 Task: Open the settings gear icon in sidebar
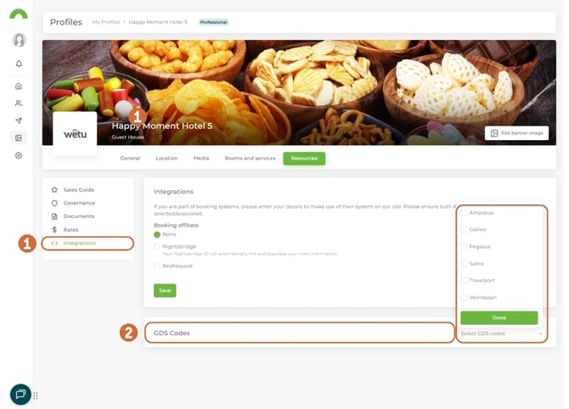pyautogui.click(x=19, y=155)
